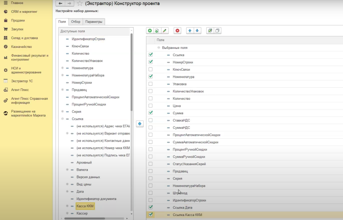Add field using the blue right-arrow button
Viewport: 343px width, 220px height.
140,124
